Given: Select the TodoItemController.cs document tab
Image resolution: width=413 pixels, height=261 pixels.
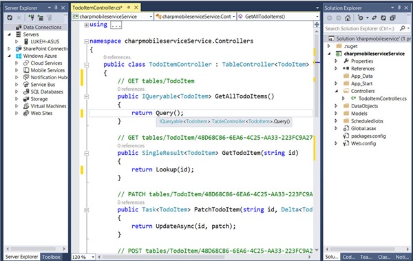Looking at the screenshot, I should click(97, 8).
